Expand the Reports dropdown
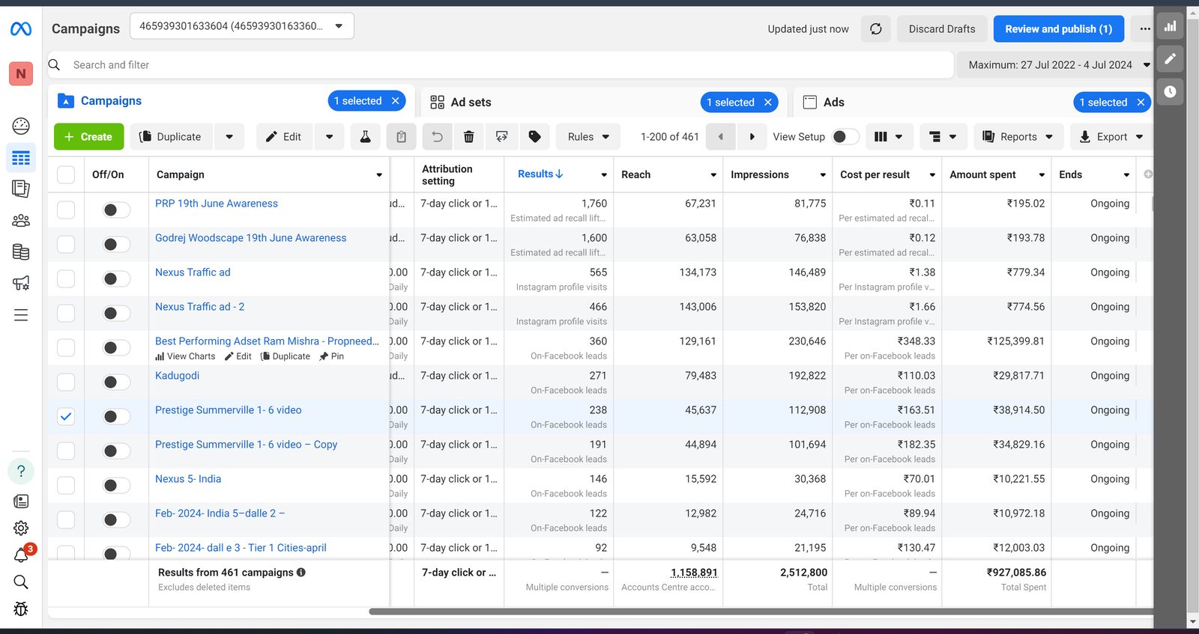The height and width of the screenshot is (634, 1199). tap(1018, 137)
